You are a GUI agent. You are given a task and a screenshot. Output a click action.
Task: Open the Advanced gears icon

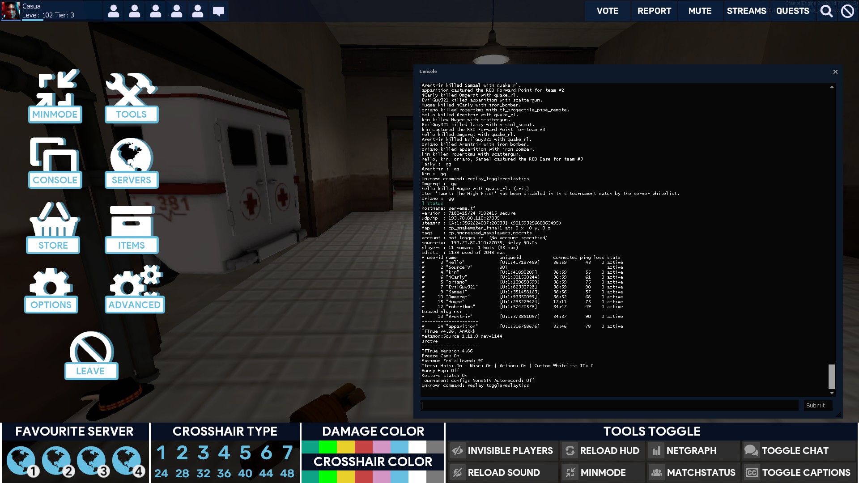pos(134,288)
